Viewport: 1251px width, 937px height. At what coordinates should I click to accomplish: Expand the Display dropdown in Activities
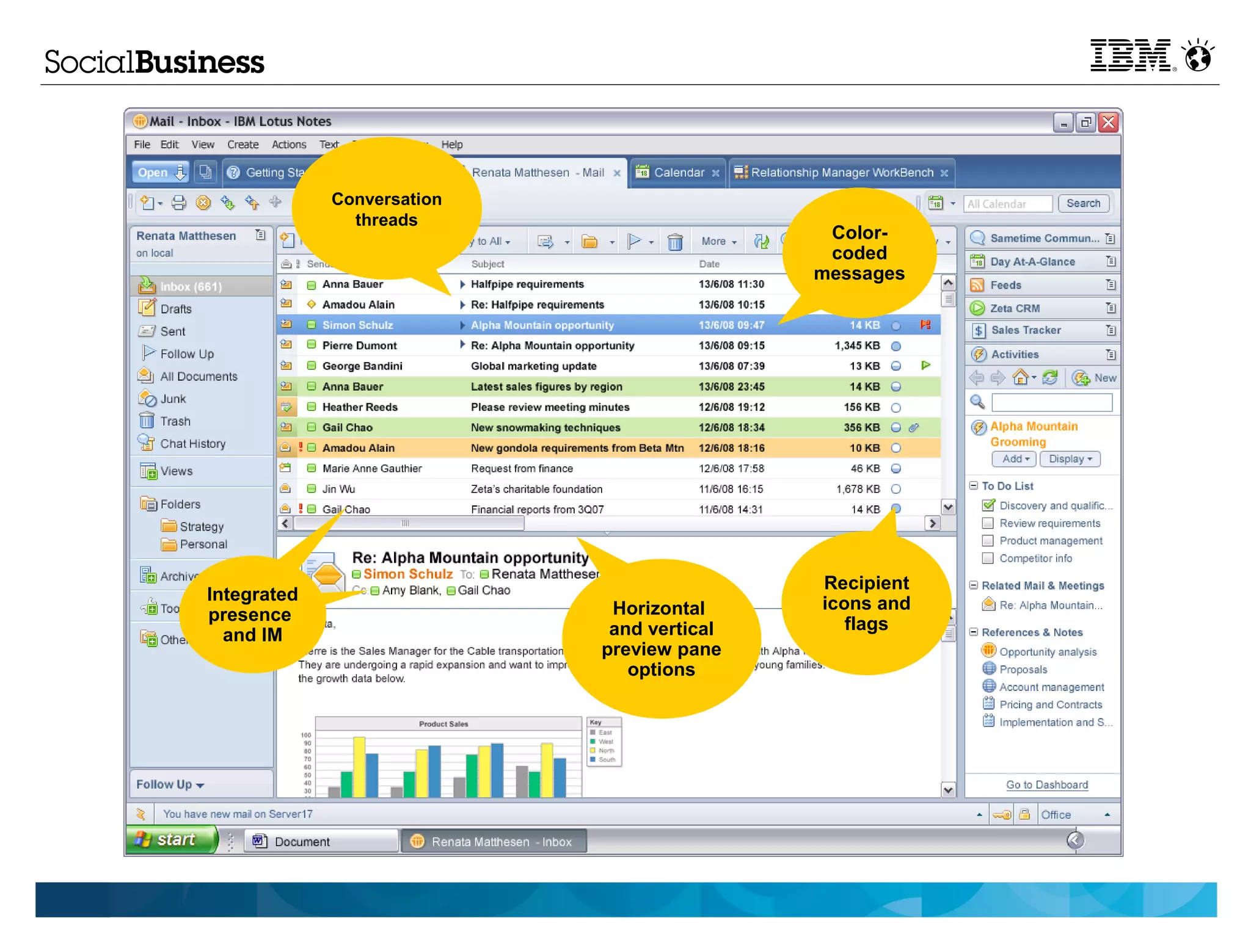tap(1070, 459)
